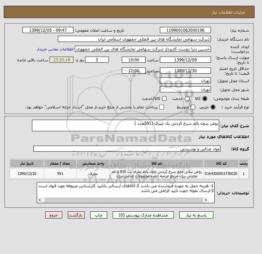This screenshot has width=262, height=254.
Task: Click the پاسخ به نیاز button
Action: tap(196, 215)
